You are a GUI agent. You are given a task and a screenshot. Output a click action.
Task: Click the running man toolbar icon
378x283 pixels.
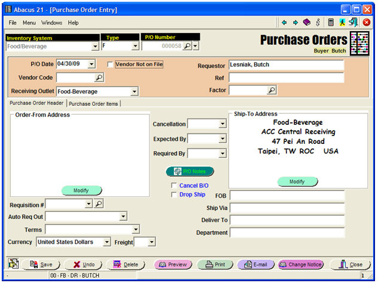342,23
